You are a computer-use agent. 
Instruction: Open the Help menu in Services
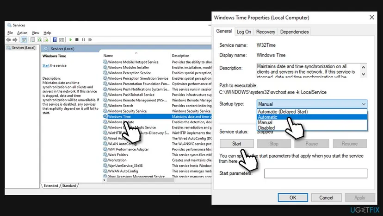[x=47, y=32]
